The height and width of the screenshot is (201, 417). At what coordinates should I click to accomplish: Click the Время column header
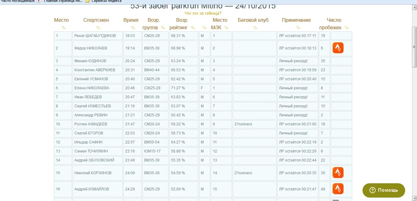click(x=131, y=20)
